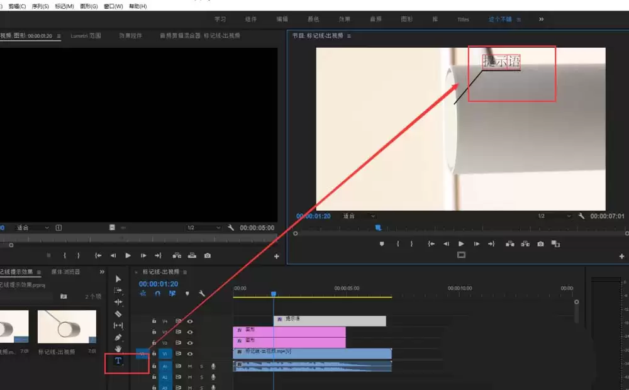Play the program monitor sequence

tap(461, 244)
